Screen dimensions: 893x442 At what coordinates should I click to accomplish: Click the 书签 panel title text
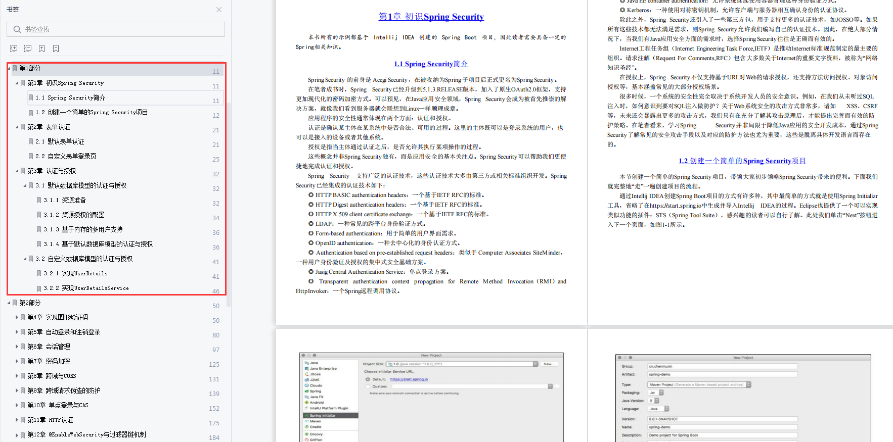coord(13,10)
